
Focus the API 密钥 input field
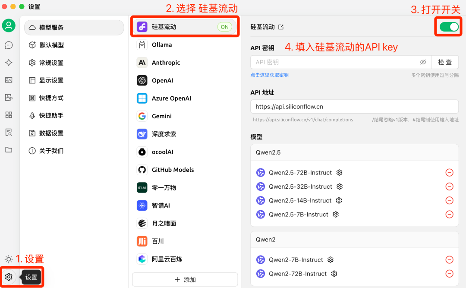340,62
